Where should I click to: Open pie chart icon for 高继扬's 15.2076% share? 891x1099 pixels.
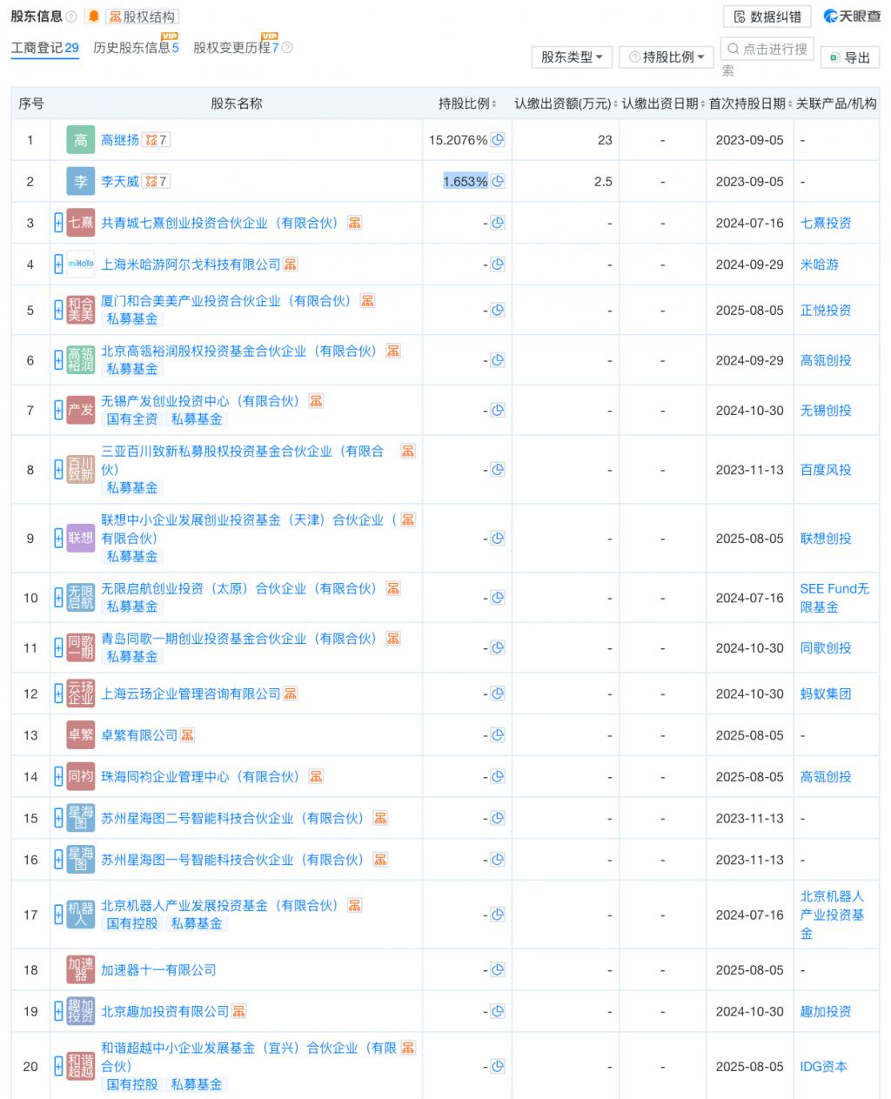pos(498,140)
